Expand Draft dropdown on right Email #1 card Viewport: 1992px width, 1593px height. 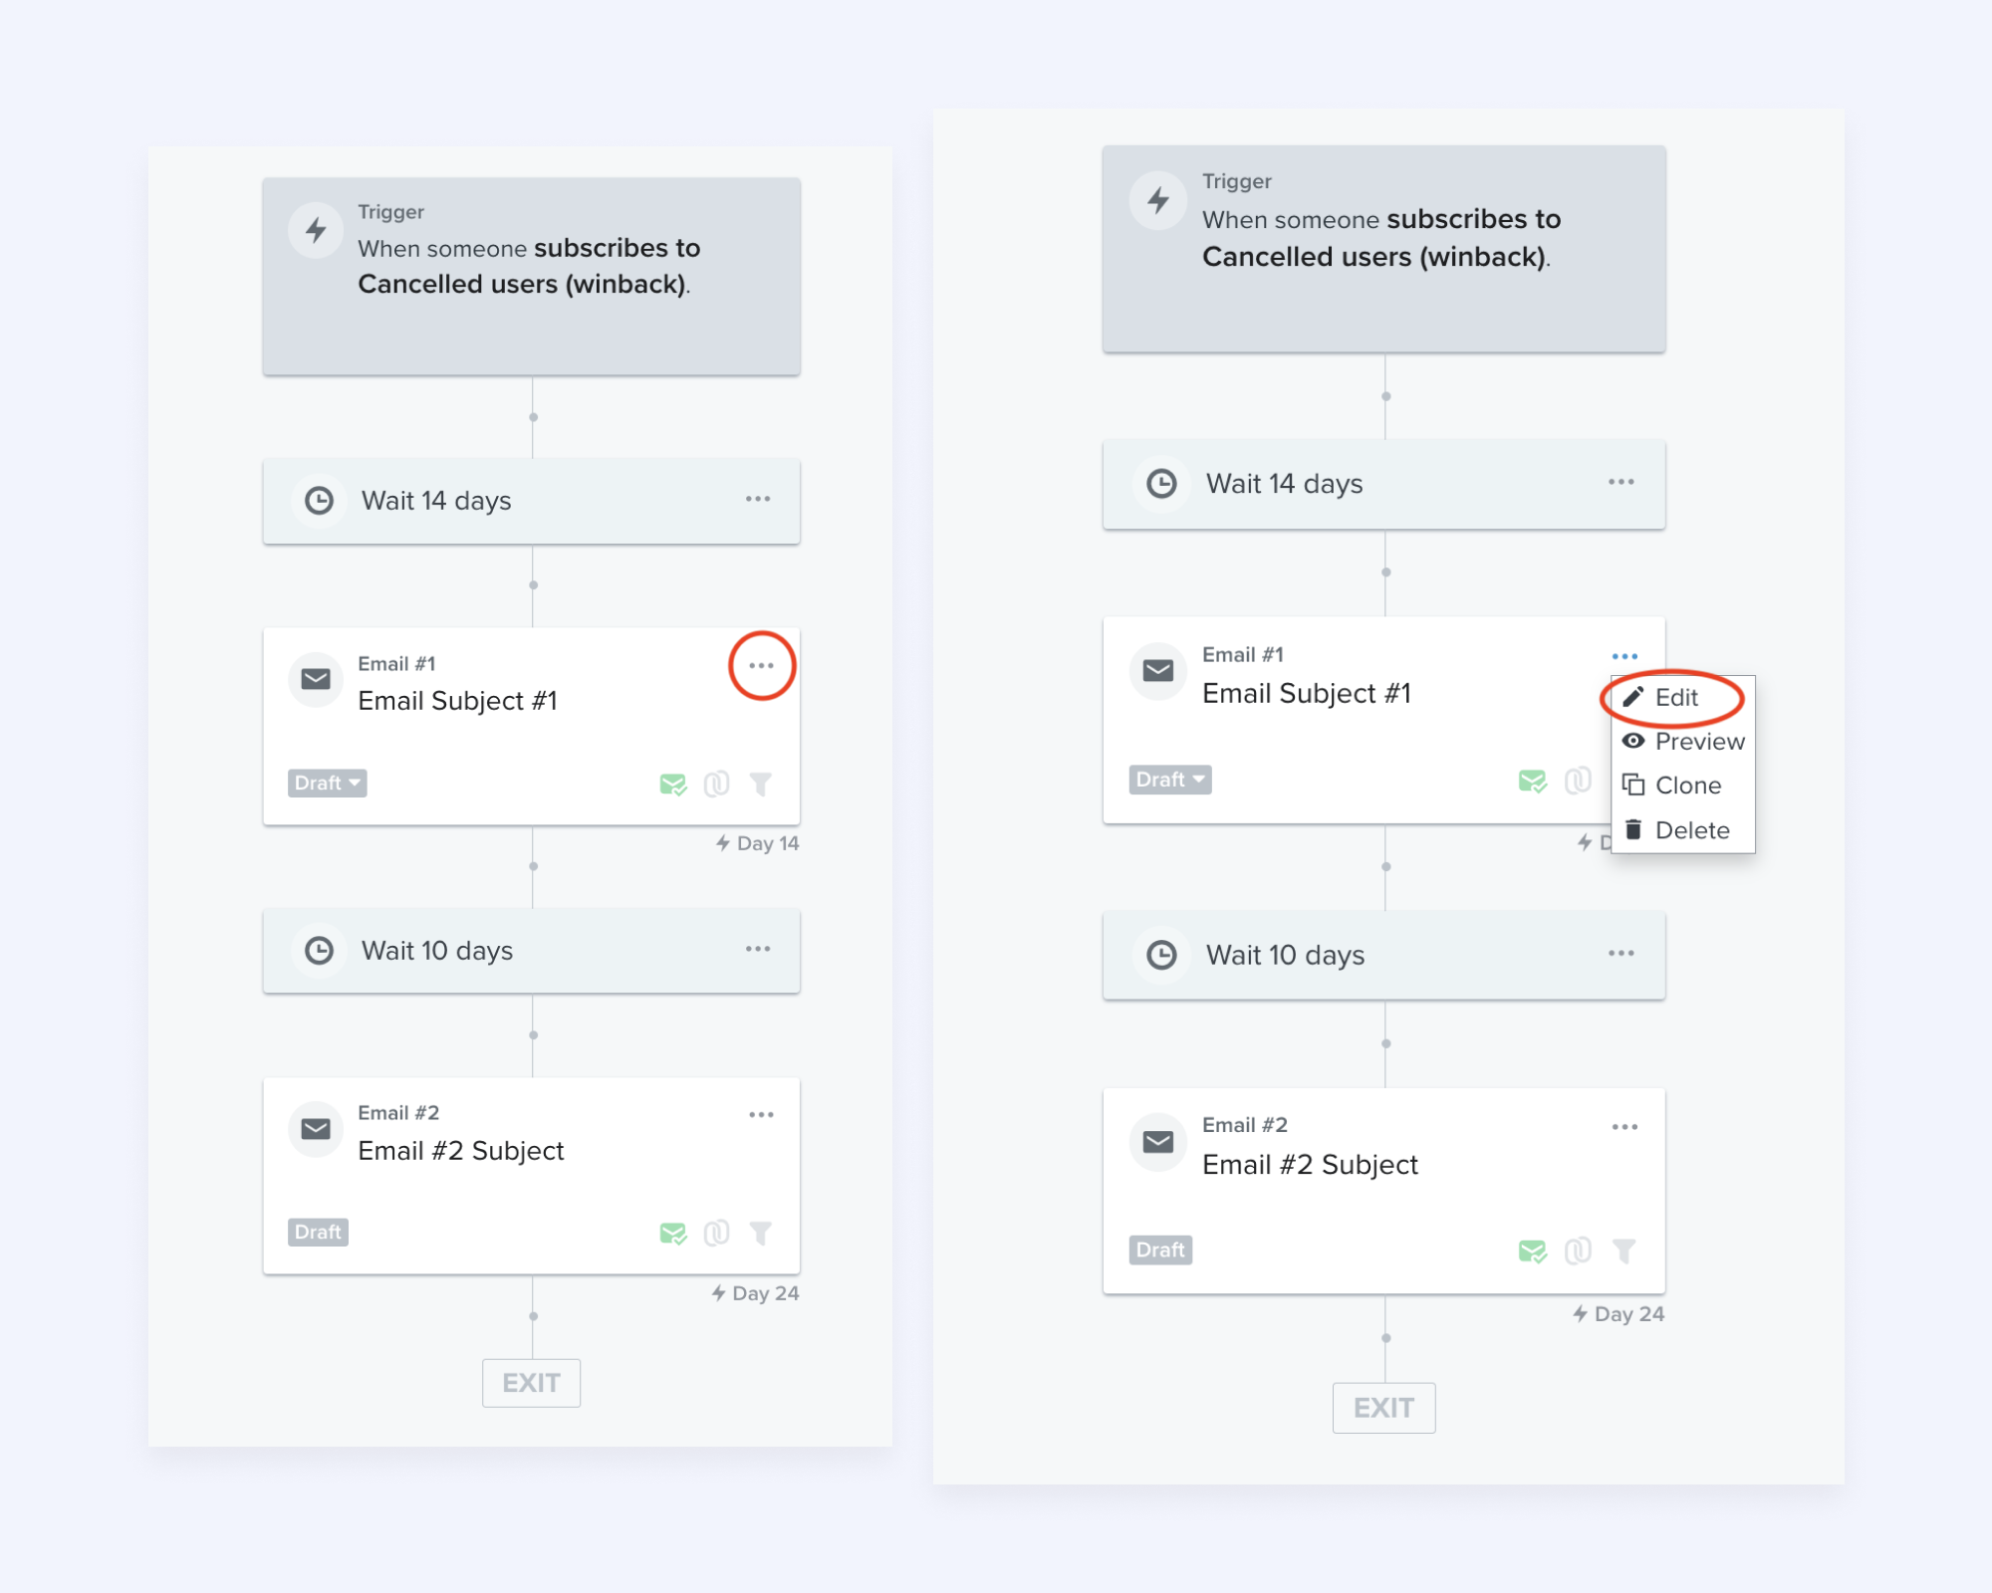pos(1170,780)
